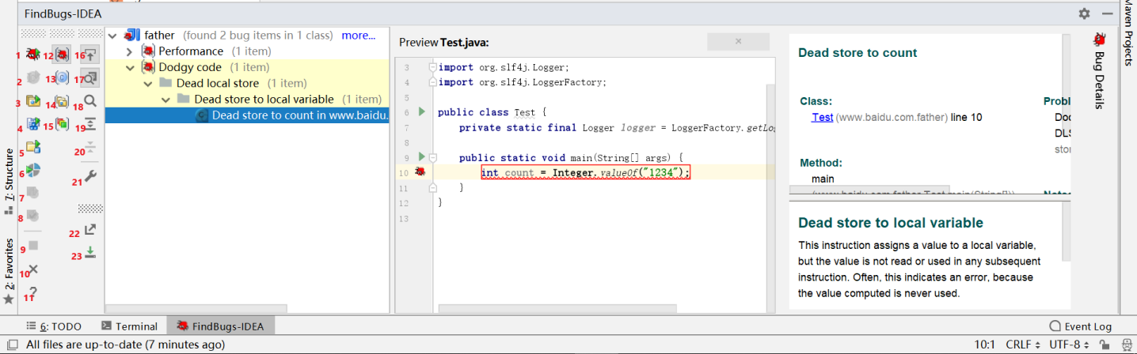Open plugin preferences with the wrench icon

pyautogui.click(x=90, y=178)
